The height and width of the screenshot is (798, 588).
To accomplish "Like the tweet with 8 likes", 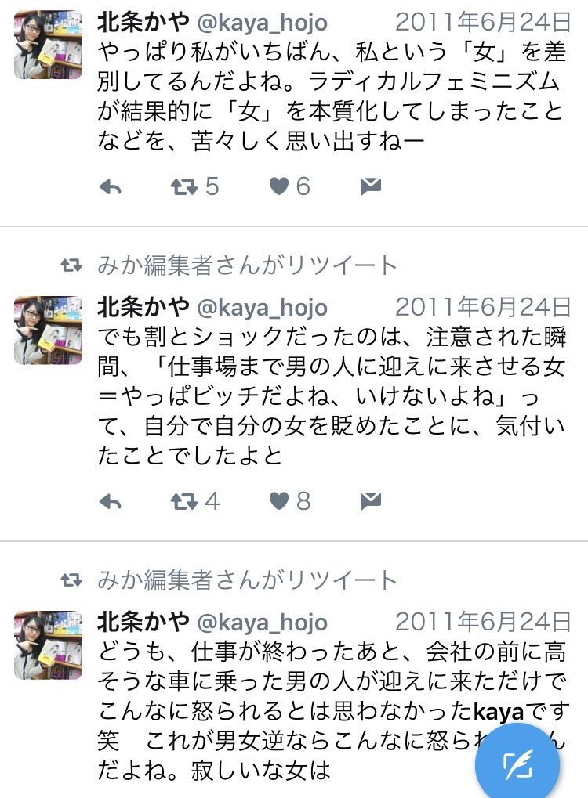I will click(279, 501).
